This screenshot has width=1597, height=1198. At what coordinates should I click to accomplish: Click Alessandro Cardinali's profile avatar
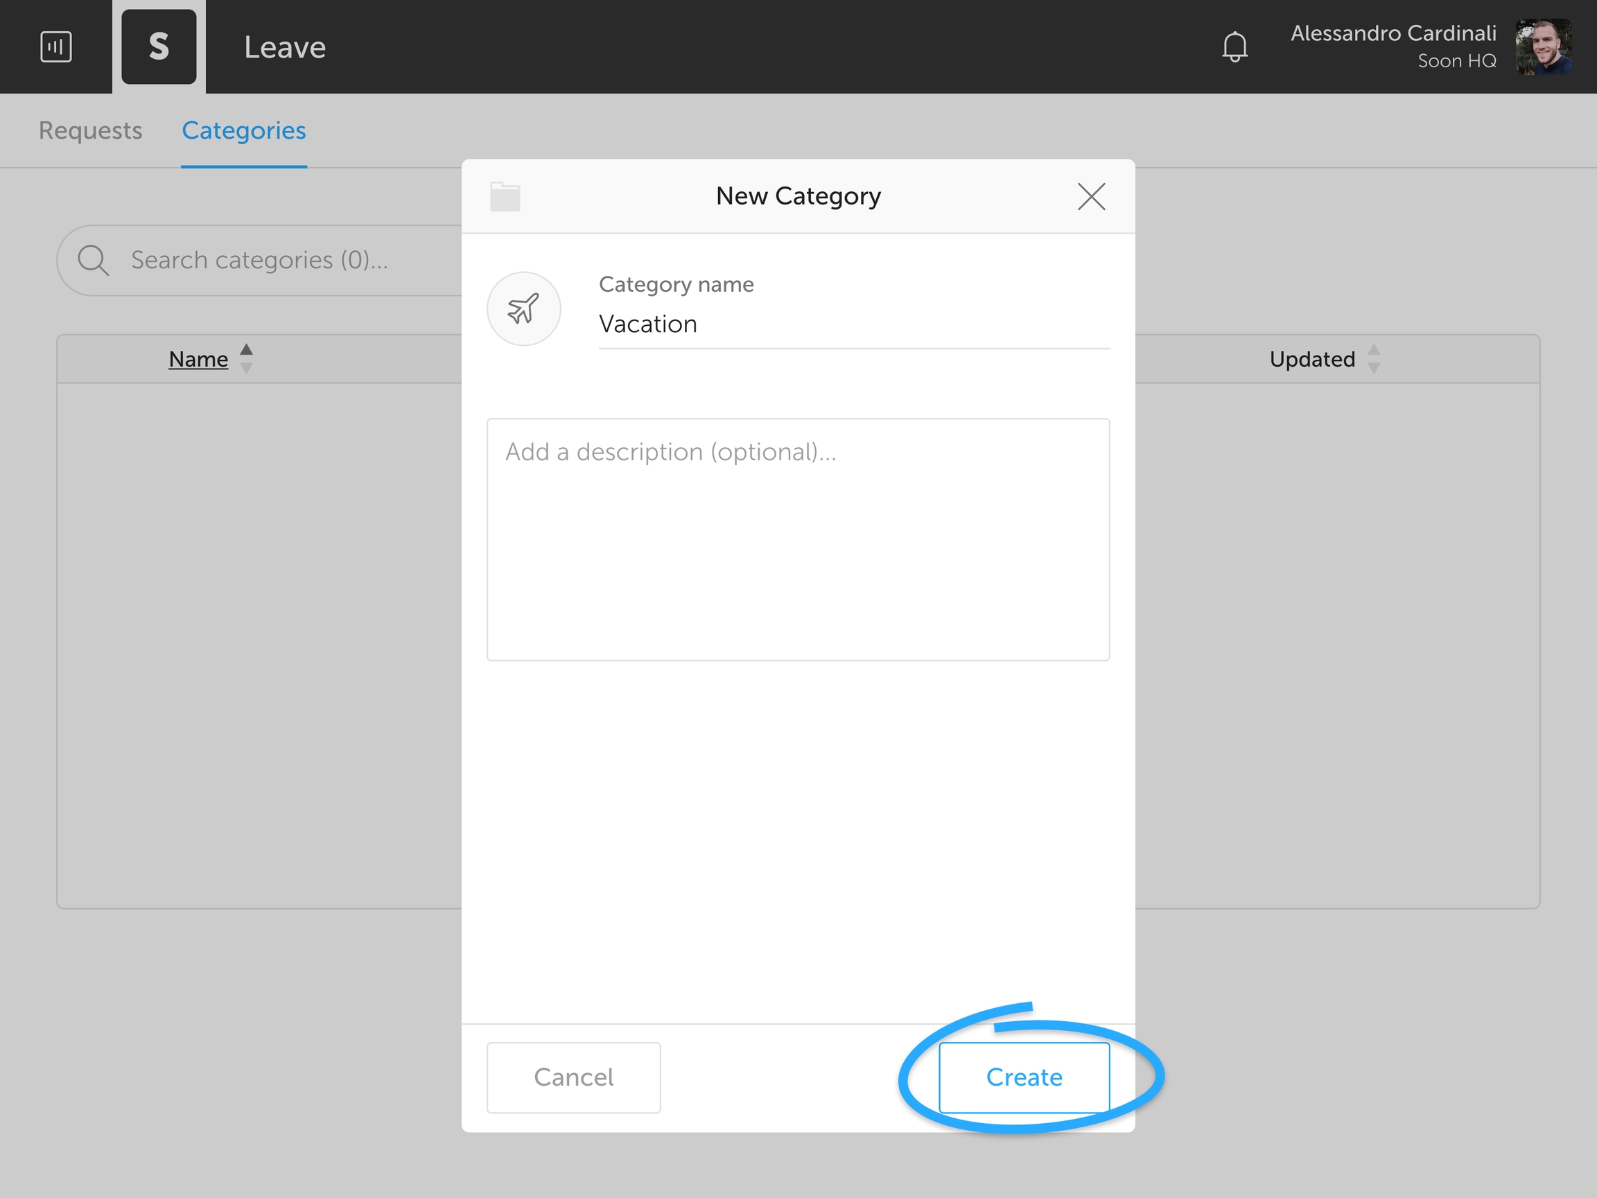1543,47
